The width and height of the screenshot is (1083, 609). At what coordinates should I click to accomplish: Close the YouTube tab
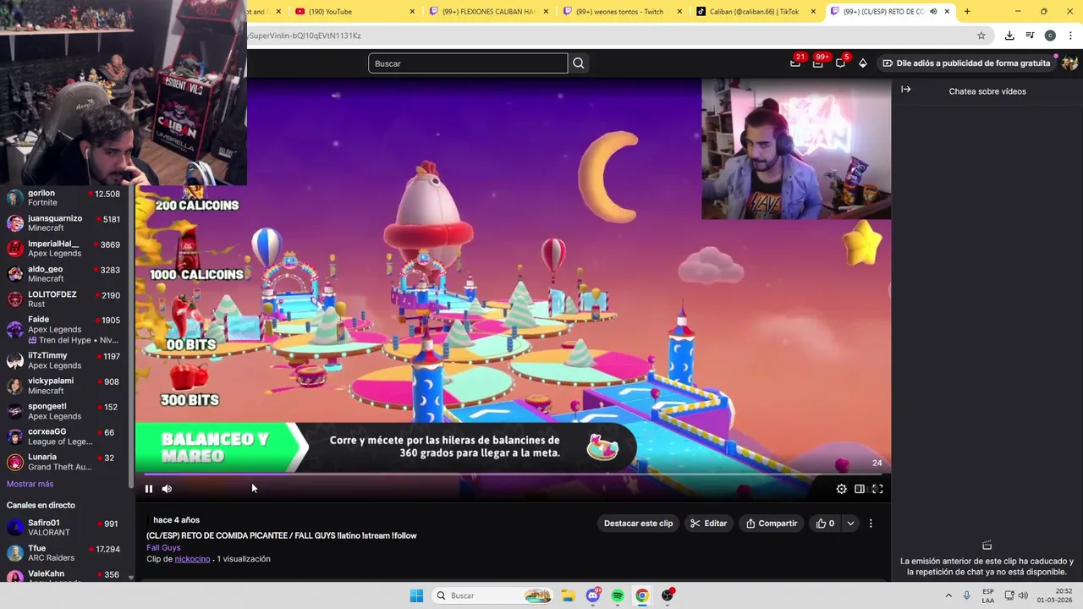tap(412, 12)
